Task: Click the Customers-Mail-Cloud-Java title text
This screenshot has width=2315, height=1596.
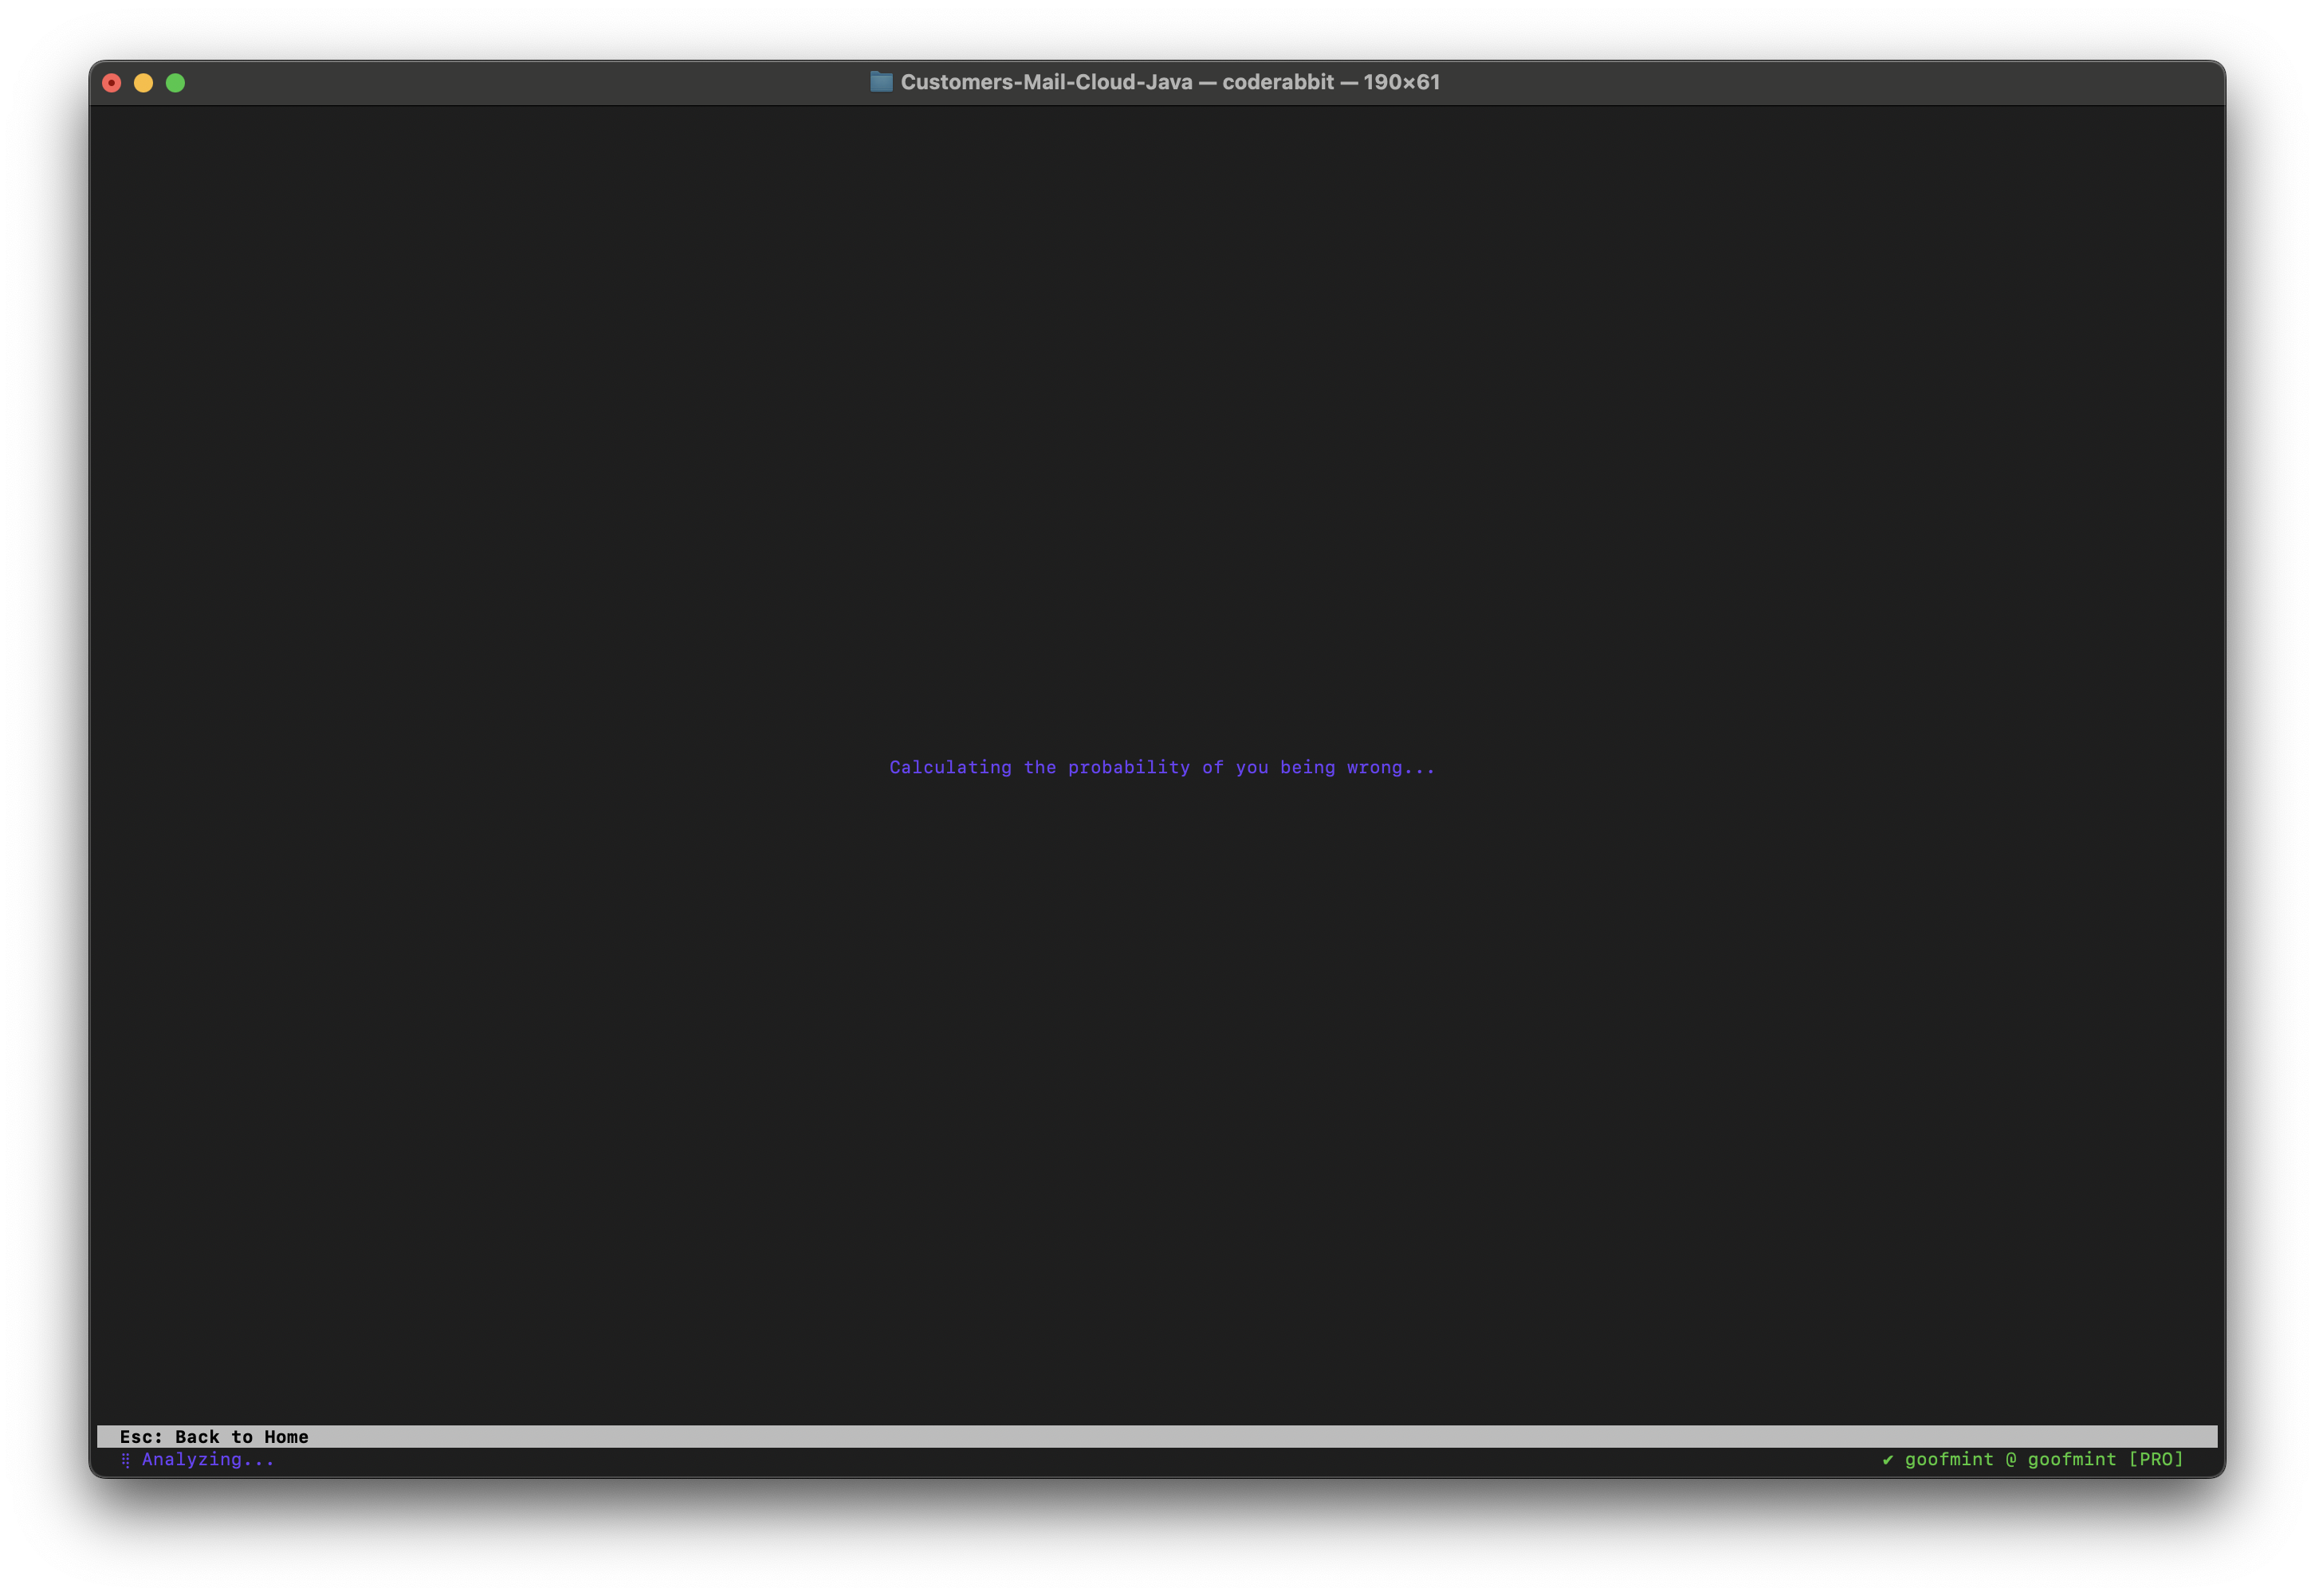Action: click(1047, 82)
